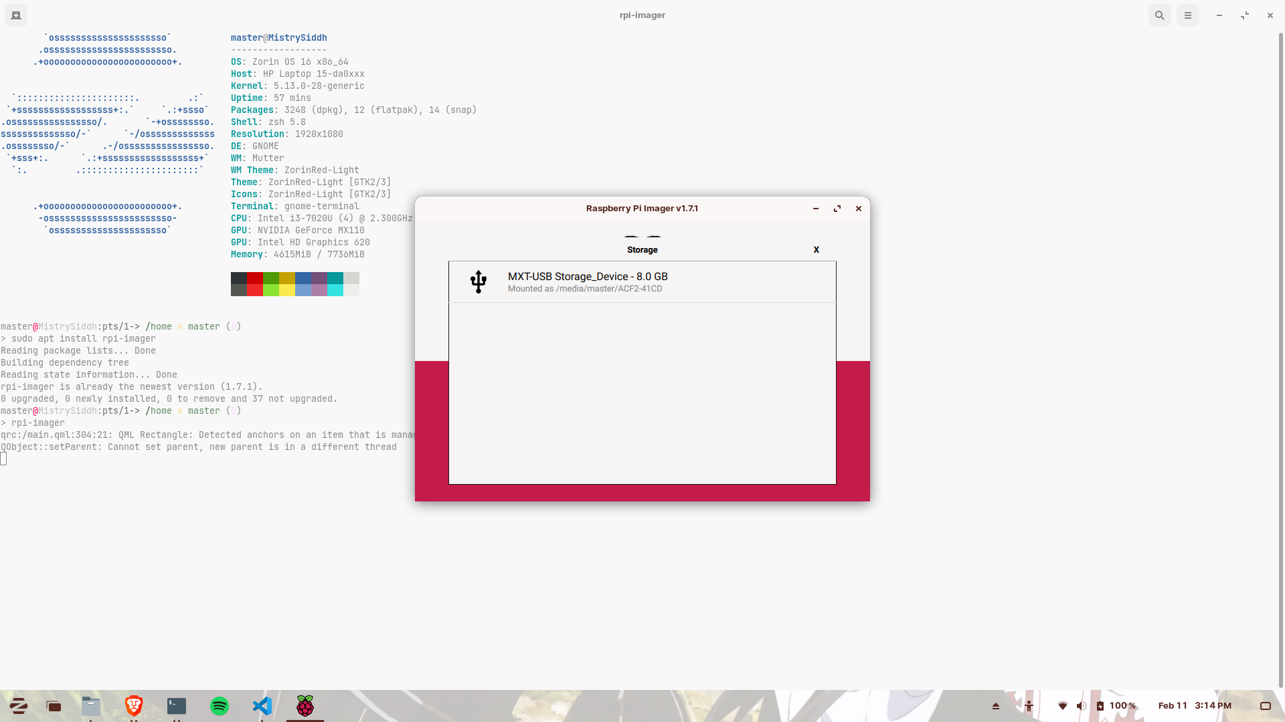Open the Zorin start menu
Viewport: 1285px width, 722px height.
click(19, 706)
